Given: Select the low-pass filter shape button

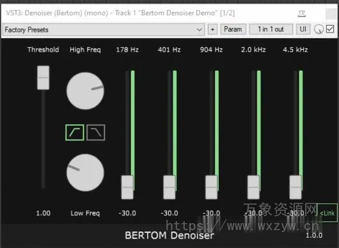Looking at the screenshot, I should tap(96, 133).
